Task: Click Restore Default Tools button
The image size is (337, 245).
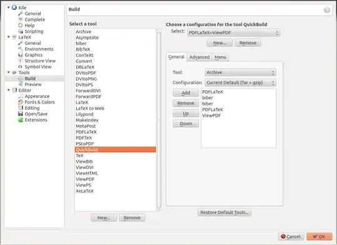Action: point(225,213)
